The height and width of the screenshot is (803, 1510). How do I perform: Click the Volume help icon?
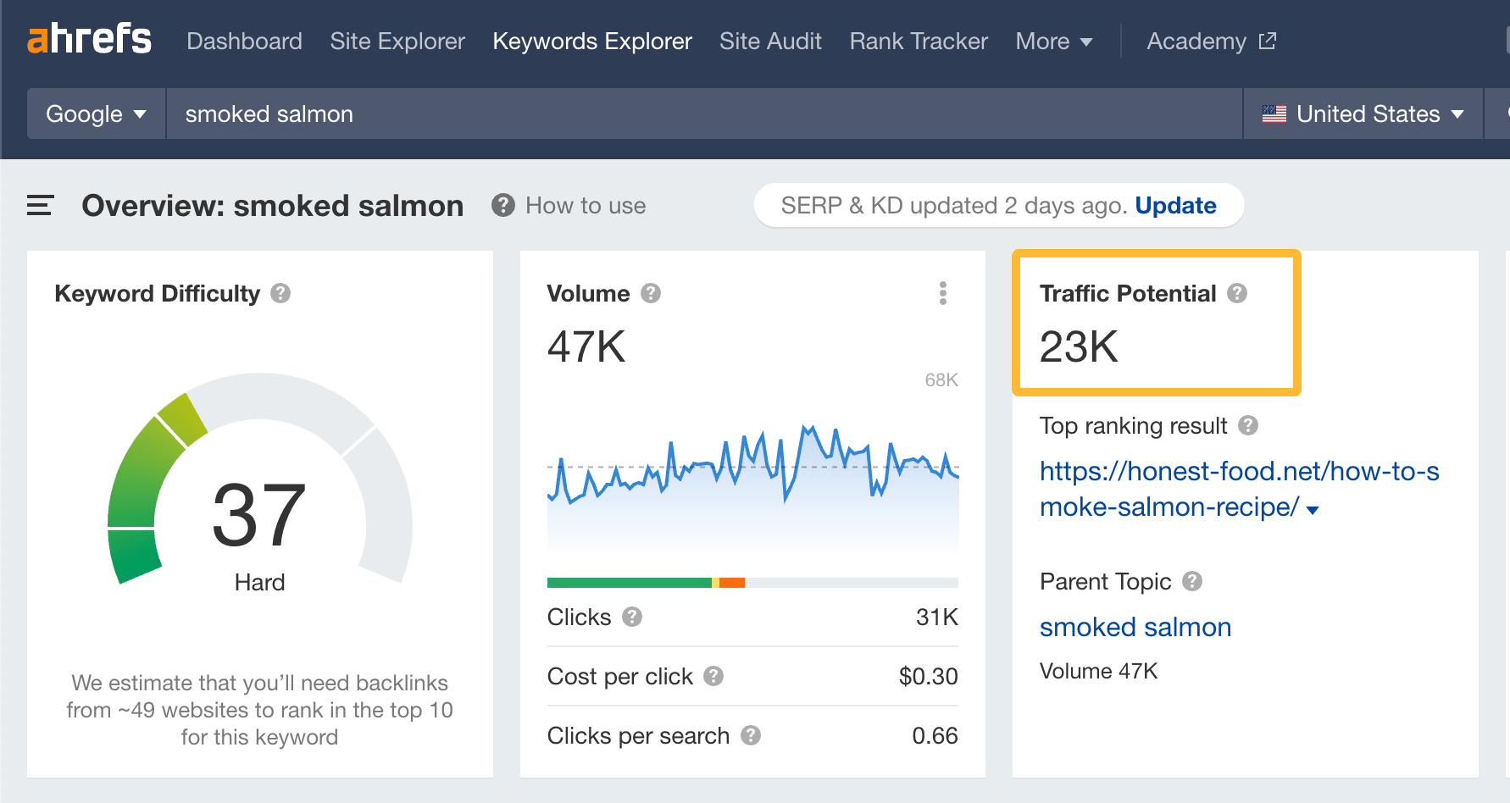651,293
